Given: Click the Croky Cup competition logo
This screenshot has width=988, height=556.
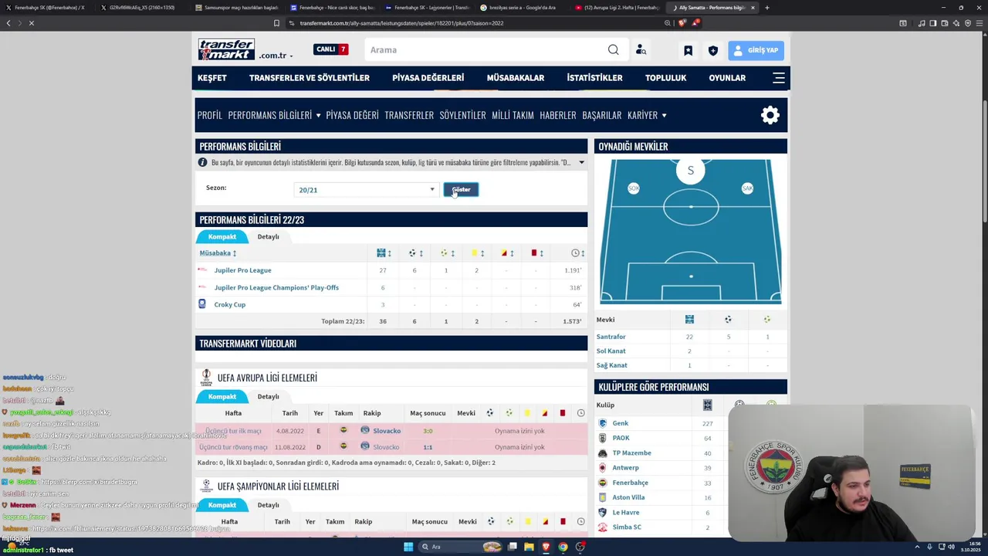Looking at the screenshot, I should 202,304.
